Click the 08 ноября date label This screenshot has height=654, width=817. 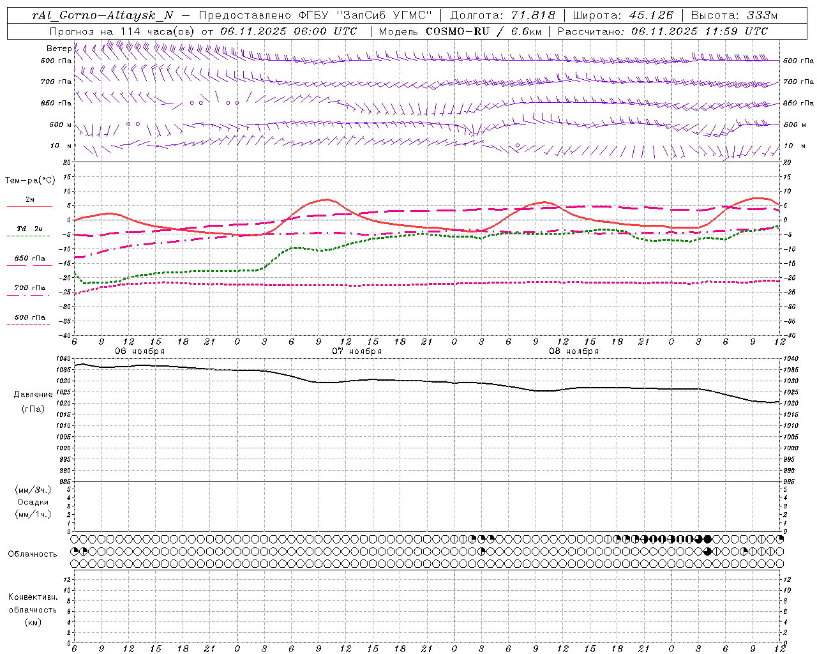[574, 351]
